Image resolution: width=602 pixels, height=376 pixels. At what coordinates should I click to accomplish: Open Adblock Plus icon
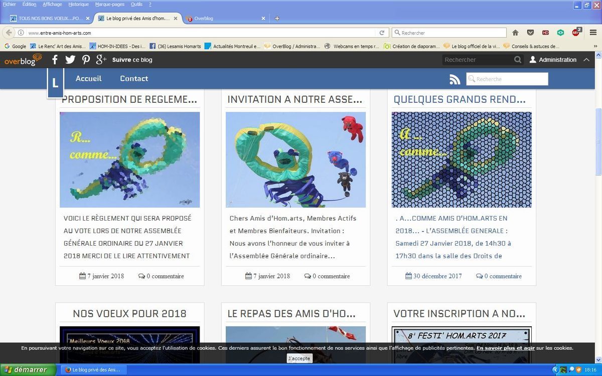(576, 32)
